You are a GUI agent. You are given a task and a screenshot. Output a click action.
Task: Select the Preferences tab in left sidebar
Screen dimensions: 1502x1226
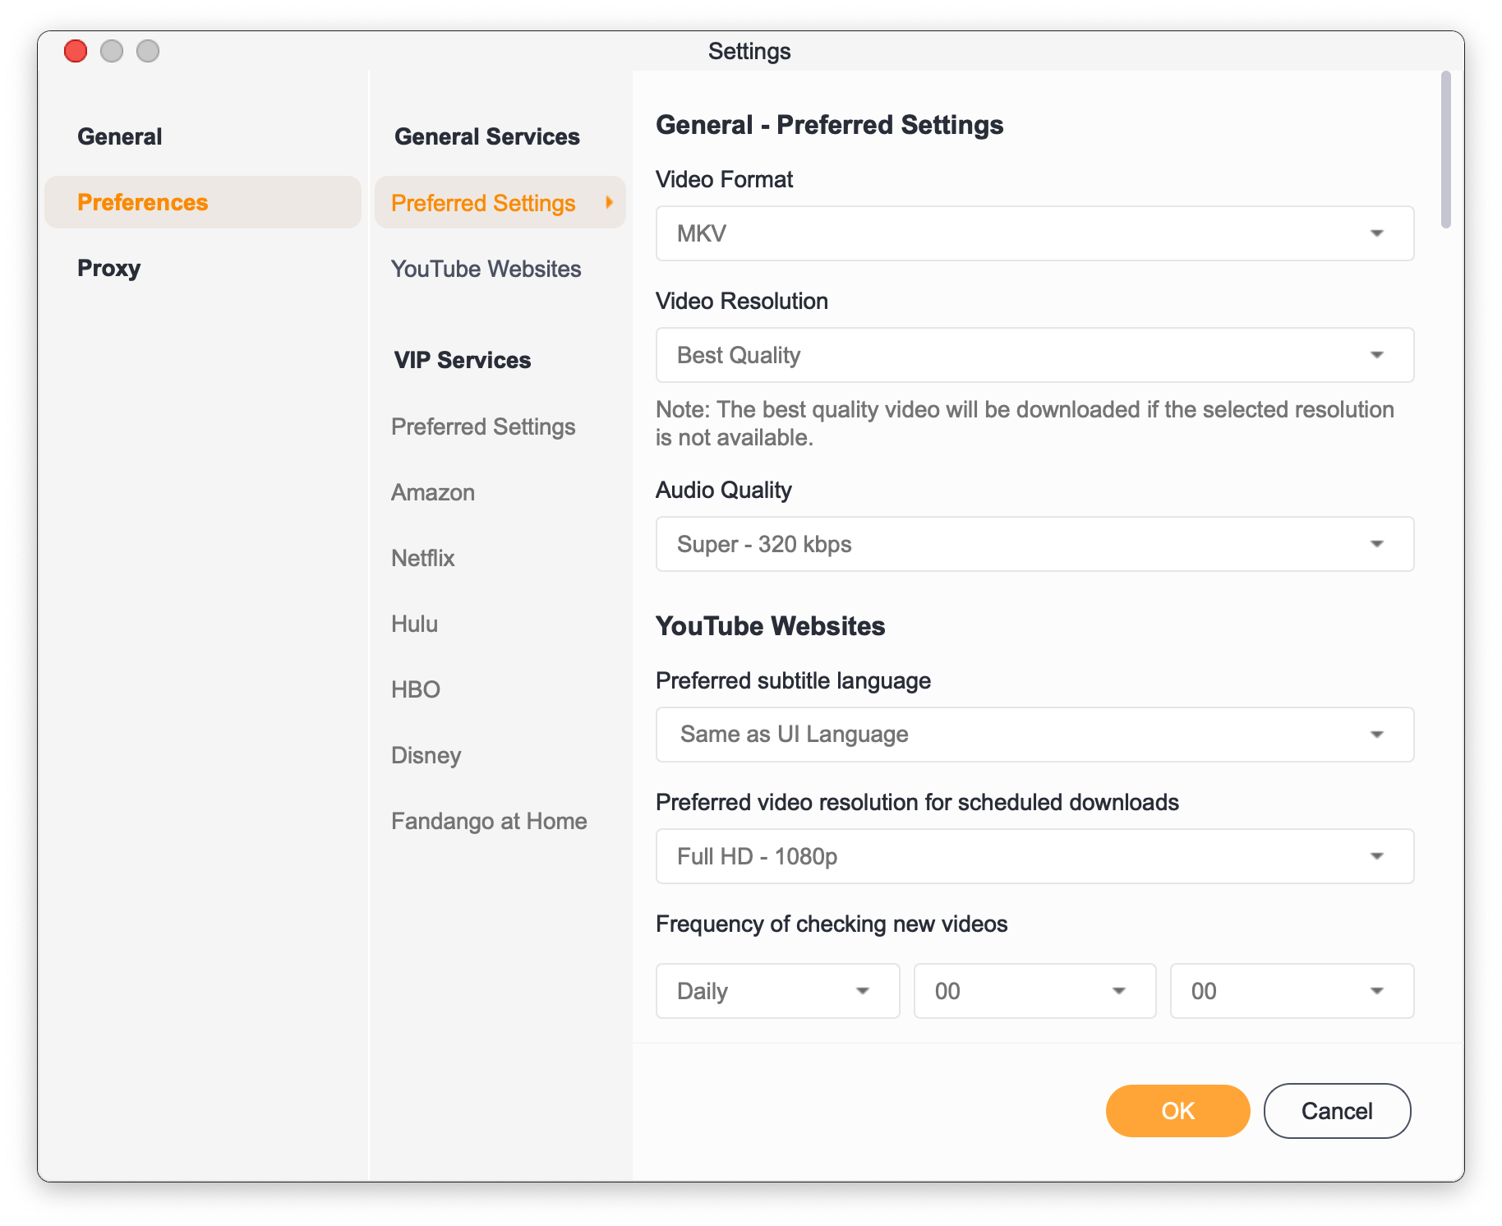click(203, 202)
